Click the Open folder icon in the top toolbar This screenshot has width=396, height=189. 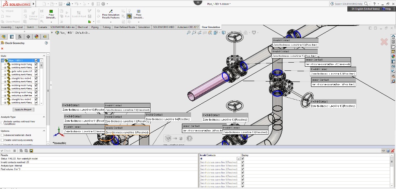(52, 4)
